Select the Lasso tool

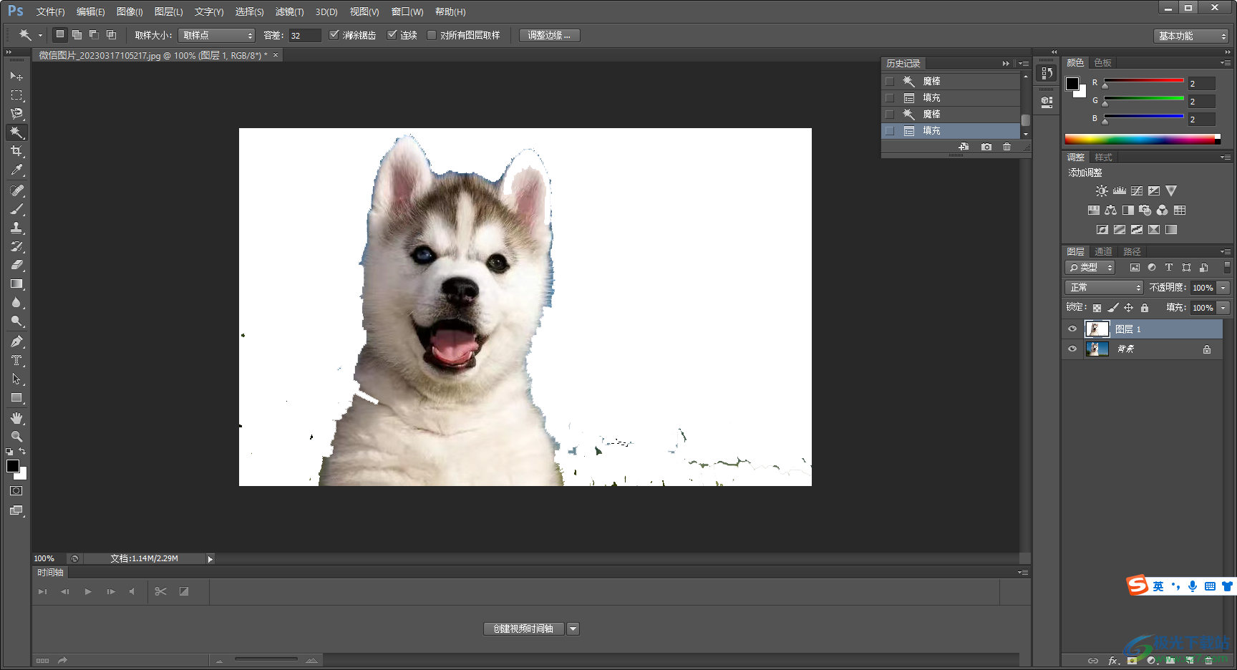(16, 113)
